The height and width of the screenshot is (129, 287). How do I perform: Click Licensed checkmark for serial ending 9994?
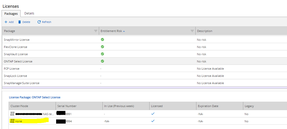point(153,121)
